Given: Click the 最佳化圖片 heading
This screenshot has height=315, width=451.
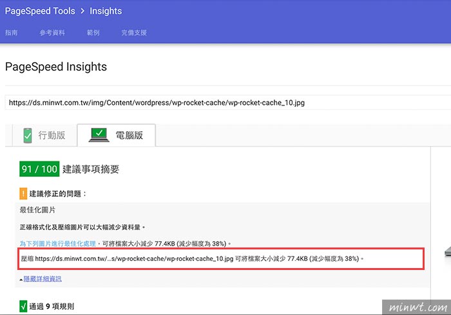Looking at the screenshot, I should 37,210.
